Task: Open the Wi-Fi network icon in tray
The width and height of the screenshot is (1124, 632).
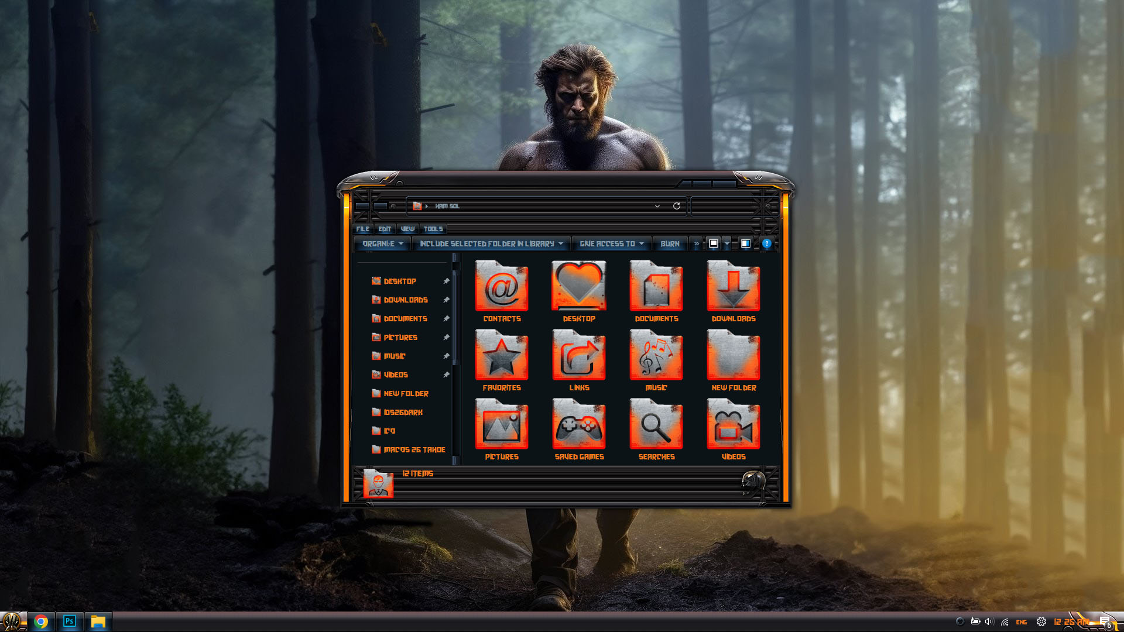Action: click(x=1006, y=622)
